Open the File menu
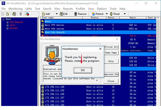 coord(3,9)
